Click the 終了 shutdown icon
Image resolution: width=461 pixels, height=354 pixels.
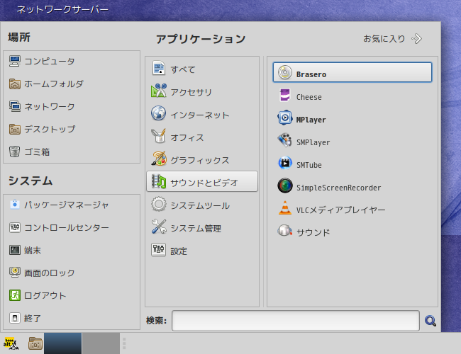pos(15,318)
